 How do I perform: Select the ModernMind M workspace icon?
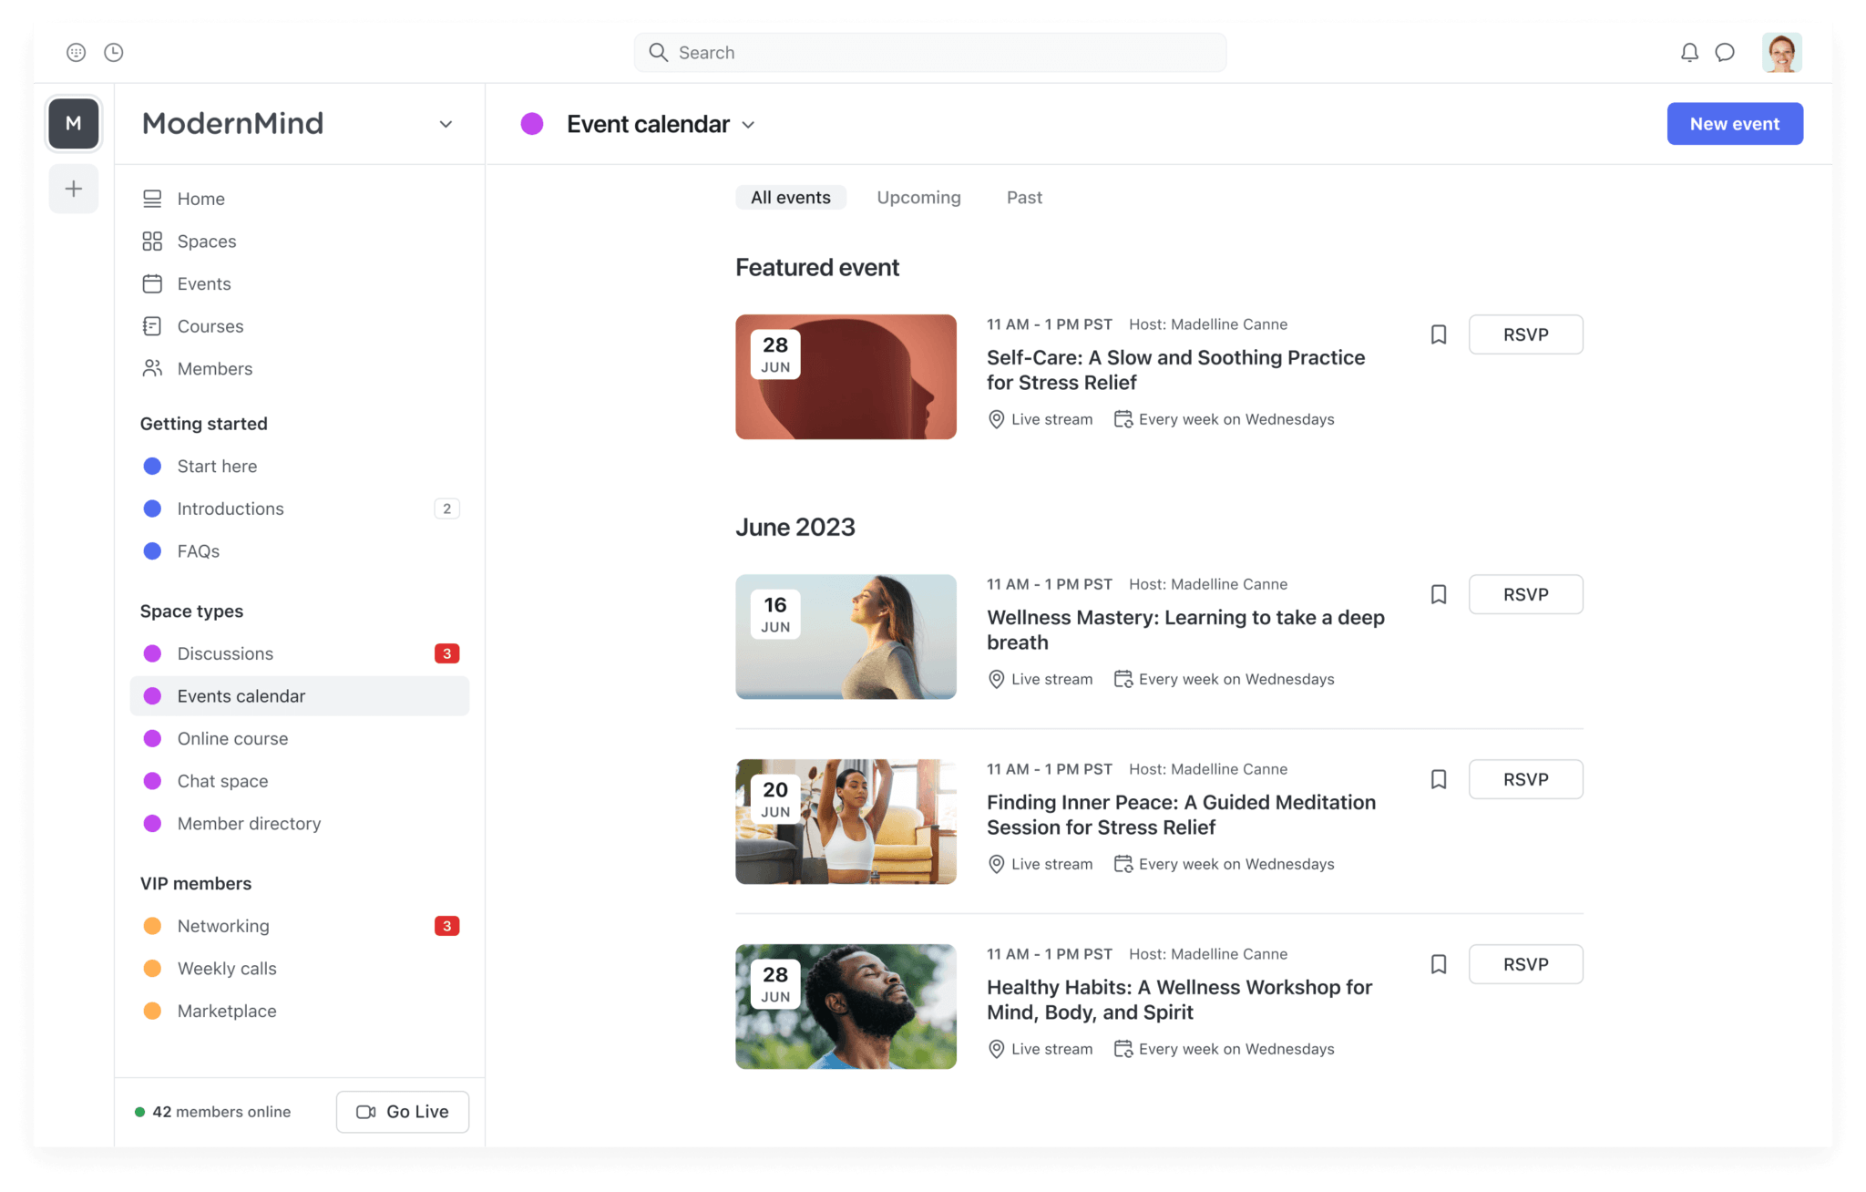tap(74, 124)
